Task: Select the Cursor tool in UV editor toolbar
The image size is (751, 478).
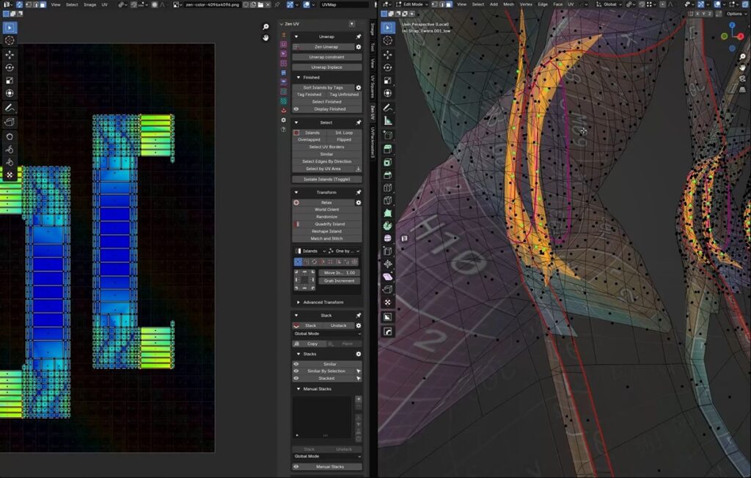Action: click(10, 41)
